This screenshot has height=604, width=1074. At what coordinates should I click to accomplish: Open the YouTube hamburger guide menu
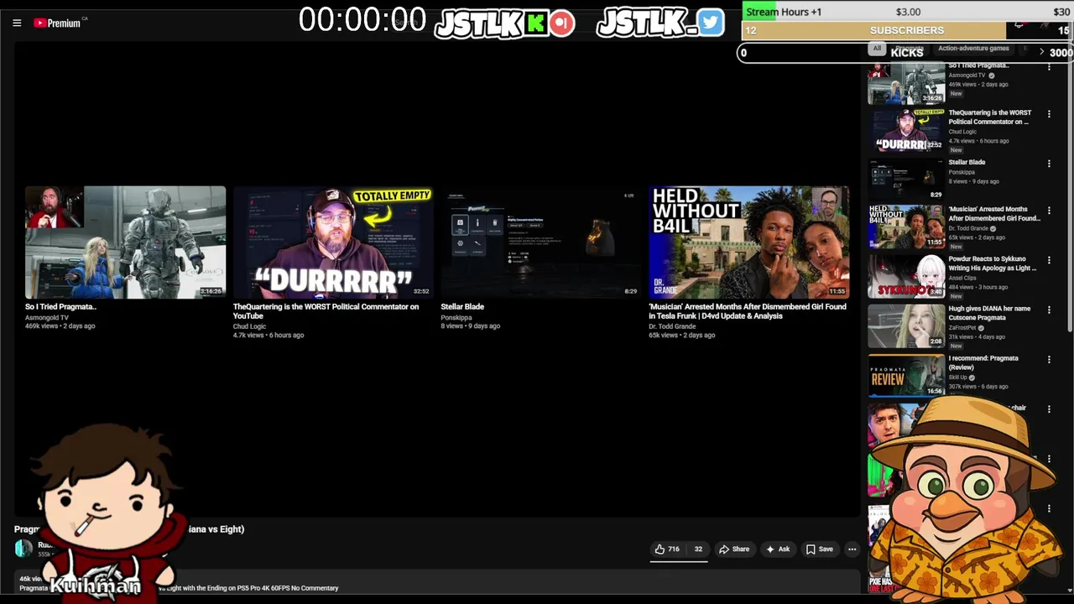17,23
